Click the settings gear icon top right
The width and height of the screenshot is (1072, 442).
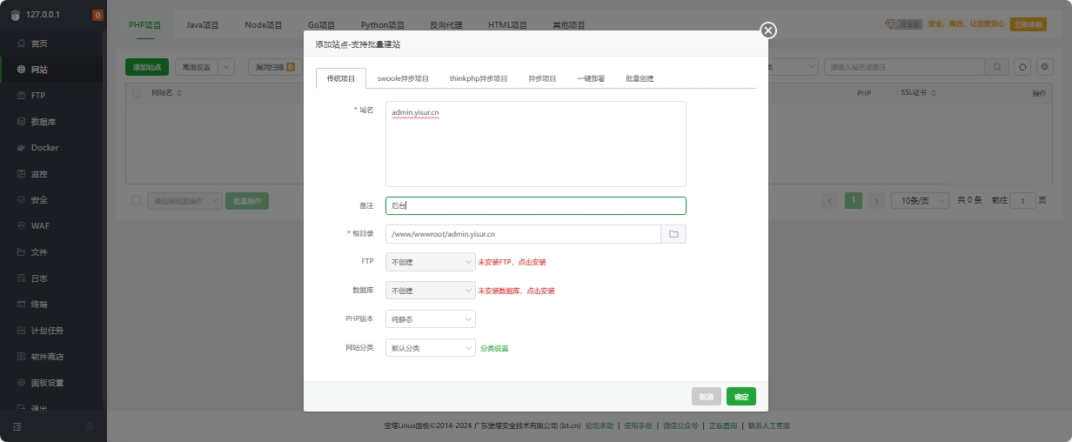click(x=1045, y=67)
